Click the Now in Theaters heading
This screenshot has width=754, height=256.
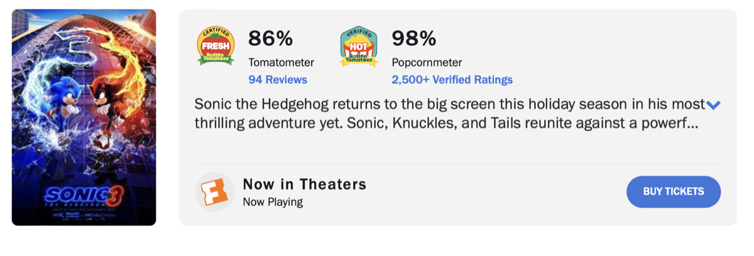304,184
